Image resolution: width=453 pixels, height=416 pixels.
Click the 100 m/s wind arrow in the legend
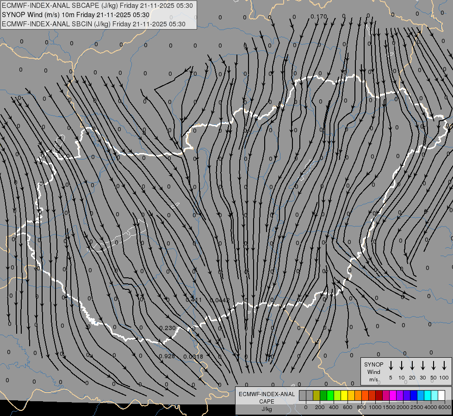click(x=444, y=366)
